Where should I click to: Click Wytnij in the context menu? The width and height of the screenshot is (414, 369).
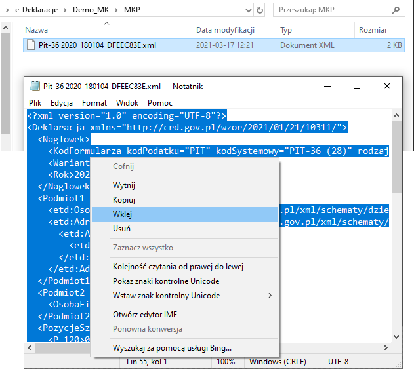[123, 185]
